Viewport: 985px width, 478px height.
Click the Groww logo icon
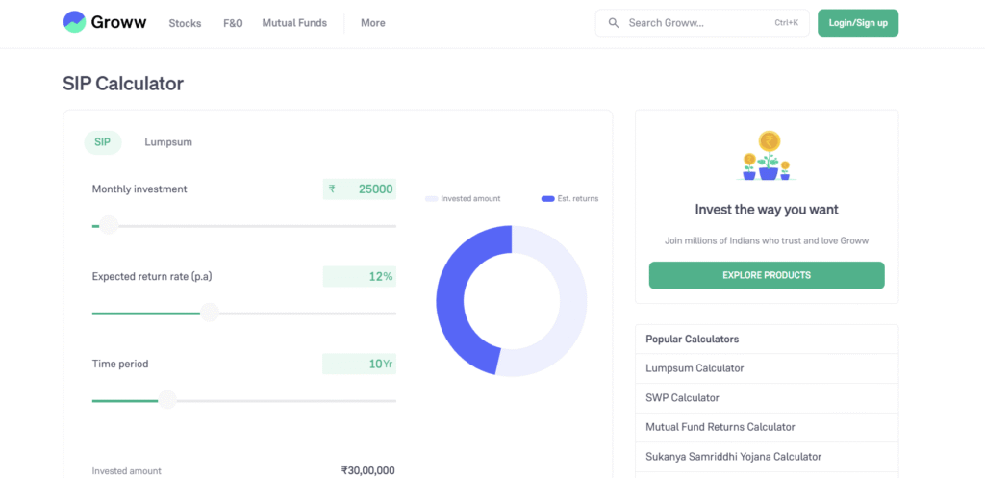pos(74,23)
